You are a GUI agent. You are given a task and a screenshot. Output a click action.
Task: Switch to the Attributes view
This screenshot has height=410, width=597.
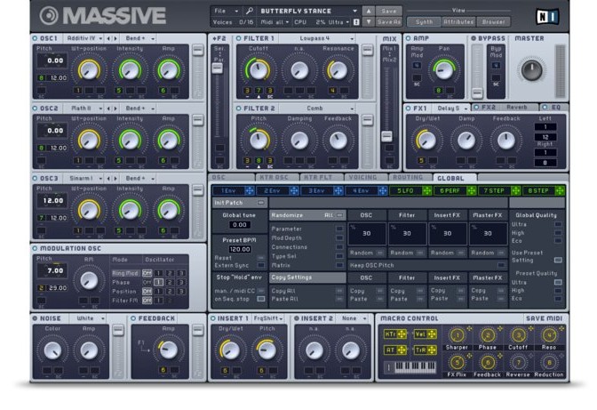point(458,22)
